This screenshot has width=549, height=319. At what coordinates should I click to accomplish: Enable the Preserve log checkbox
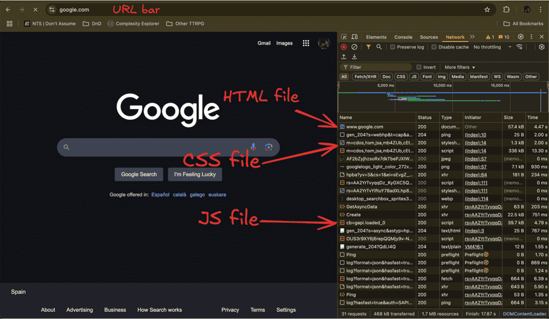tap(392, 47)
